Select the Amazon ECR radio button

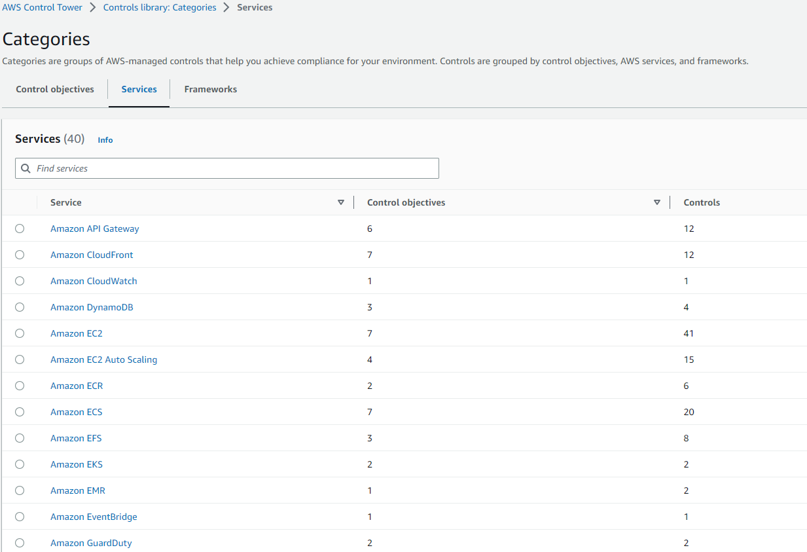(x=20, y=386)
